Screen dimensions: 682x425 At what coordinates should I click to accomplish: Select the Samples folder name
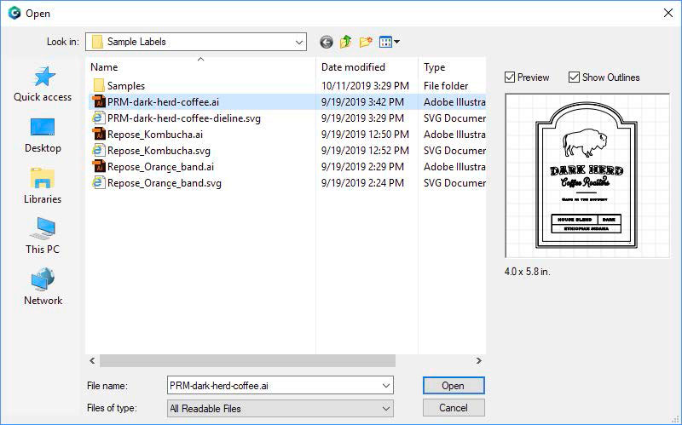126,86
